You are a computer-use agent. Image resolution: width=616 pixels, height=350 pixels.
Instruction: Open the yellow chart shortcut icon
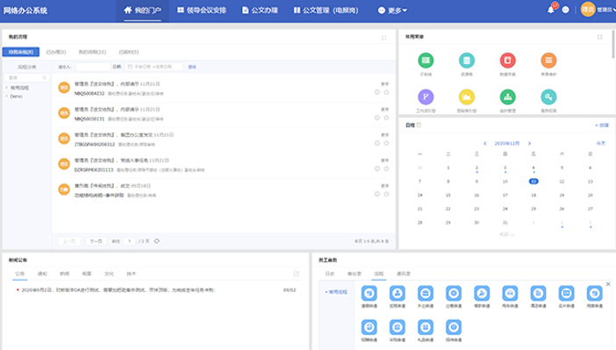tap(467, 97)
